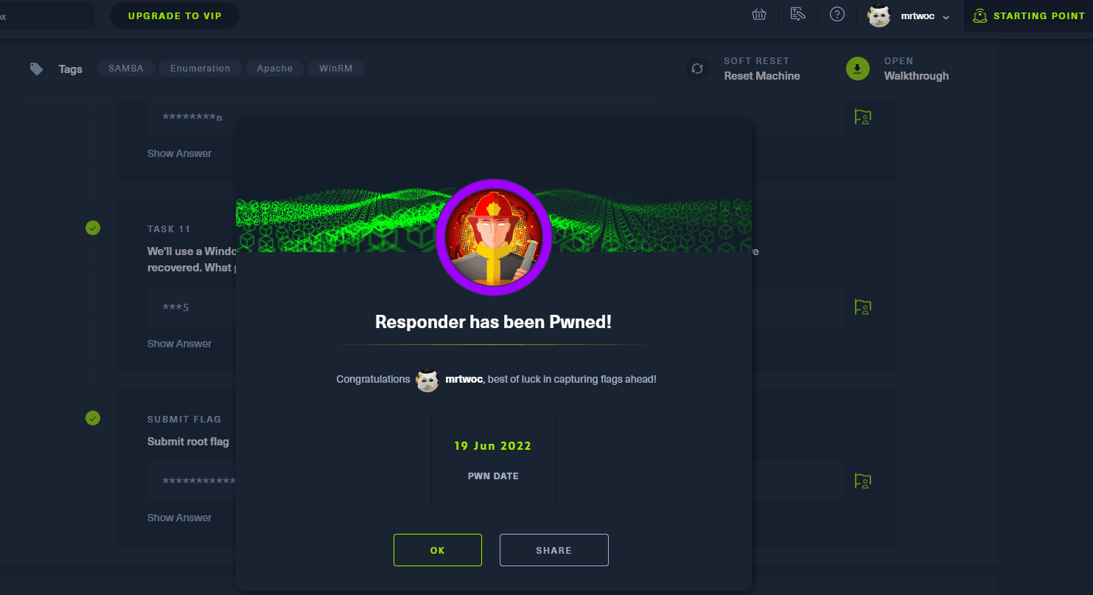The height and width of the screenshot is (595, 1093).
Task: Click the green walkthrough download icon
Action: pyautogui.click(x=858, y=69)
